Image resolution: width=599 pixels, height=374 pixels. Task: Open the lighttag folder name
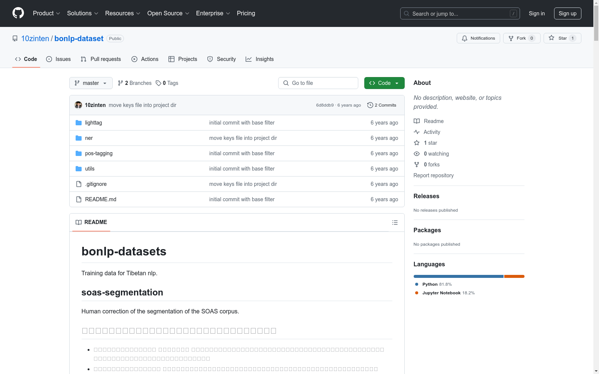pyautogui.click(x=94, y=123)
